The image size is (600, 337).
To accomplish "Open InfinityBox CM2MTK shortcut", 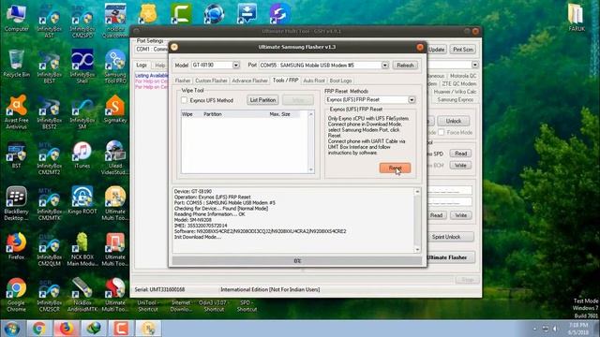I will (50, 204).
